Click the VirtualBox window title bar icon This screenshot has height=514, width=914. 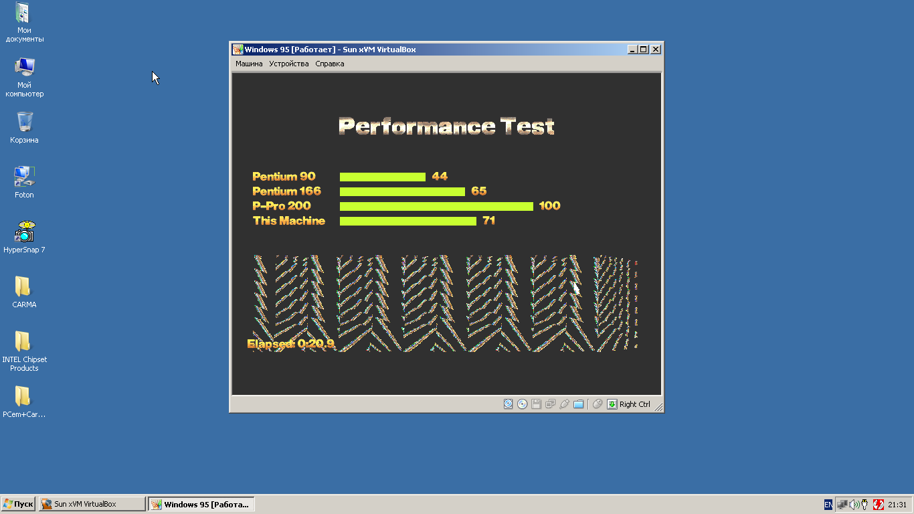(x=238, y=50)
